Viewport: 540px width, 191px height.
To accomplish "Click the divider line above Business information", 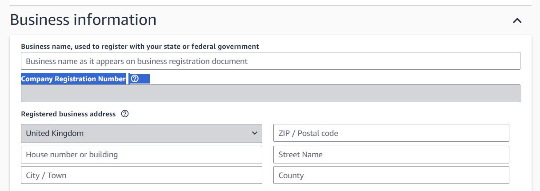I will click(270, 5).
